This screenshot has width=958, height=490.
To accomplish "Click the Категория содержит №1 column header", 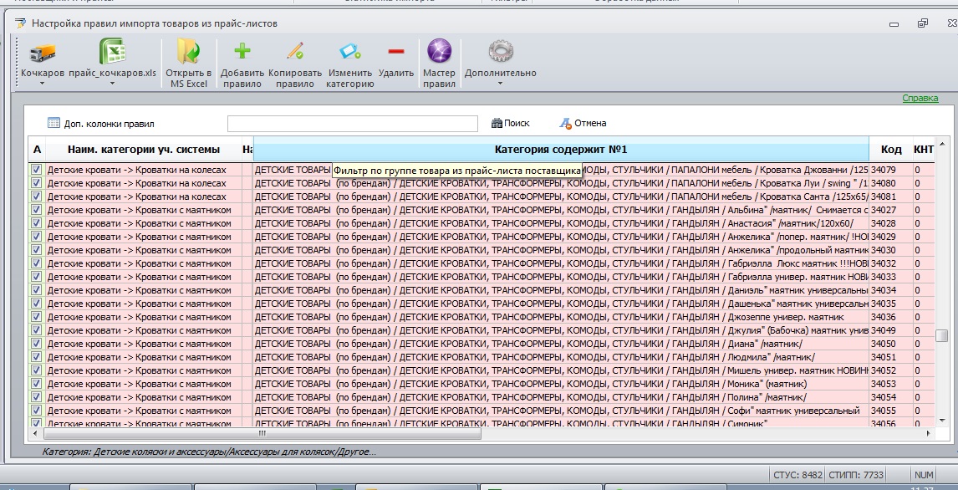I will pos(561,150).
